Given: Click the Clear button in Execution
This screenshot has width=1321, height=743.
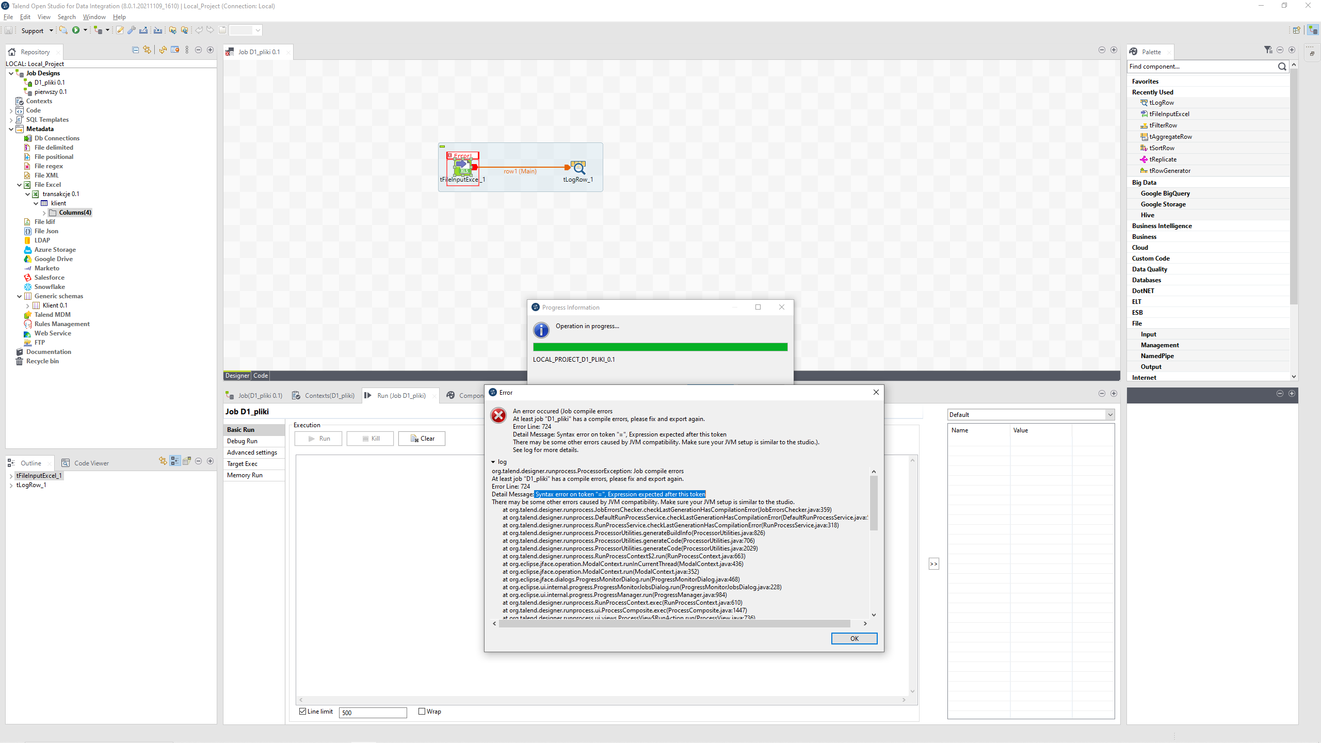Looking at the screenshot, I should (422, 439).
